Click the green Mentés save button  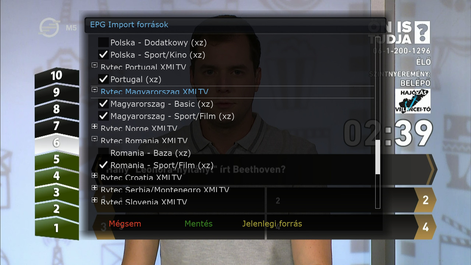tap(198, 224)
